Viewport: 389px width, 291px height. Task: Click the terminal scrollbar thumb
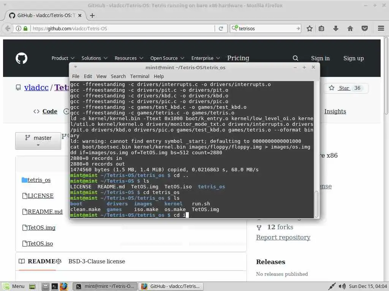316,204
